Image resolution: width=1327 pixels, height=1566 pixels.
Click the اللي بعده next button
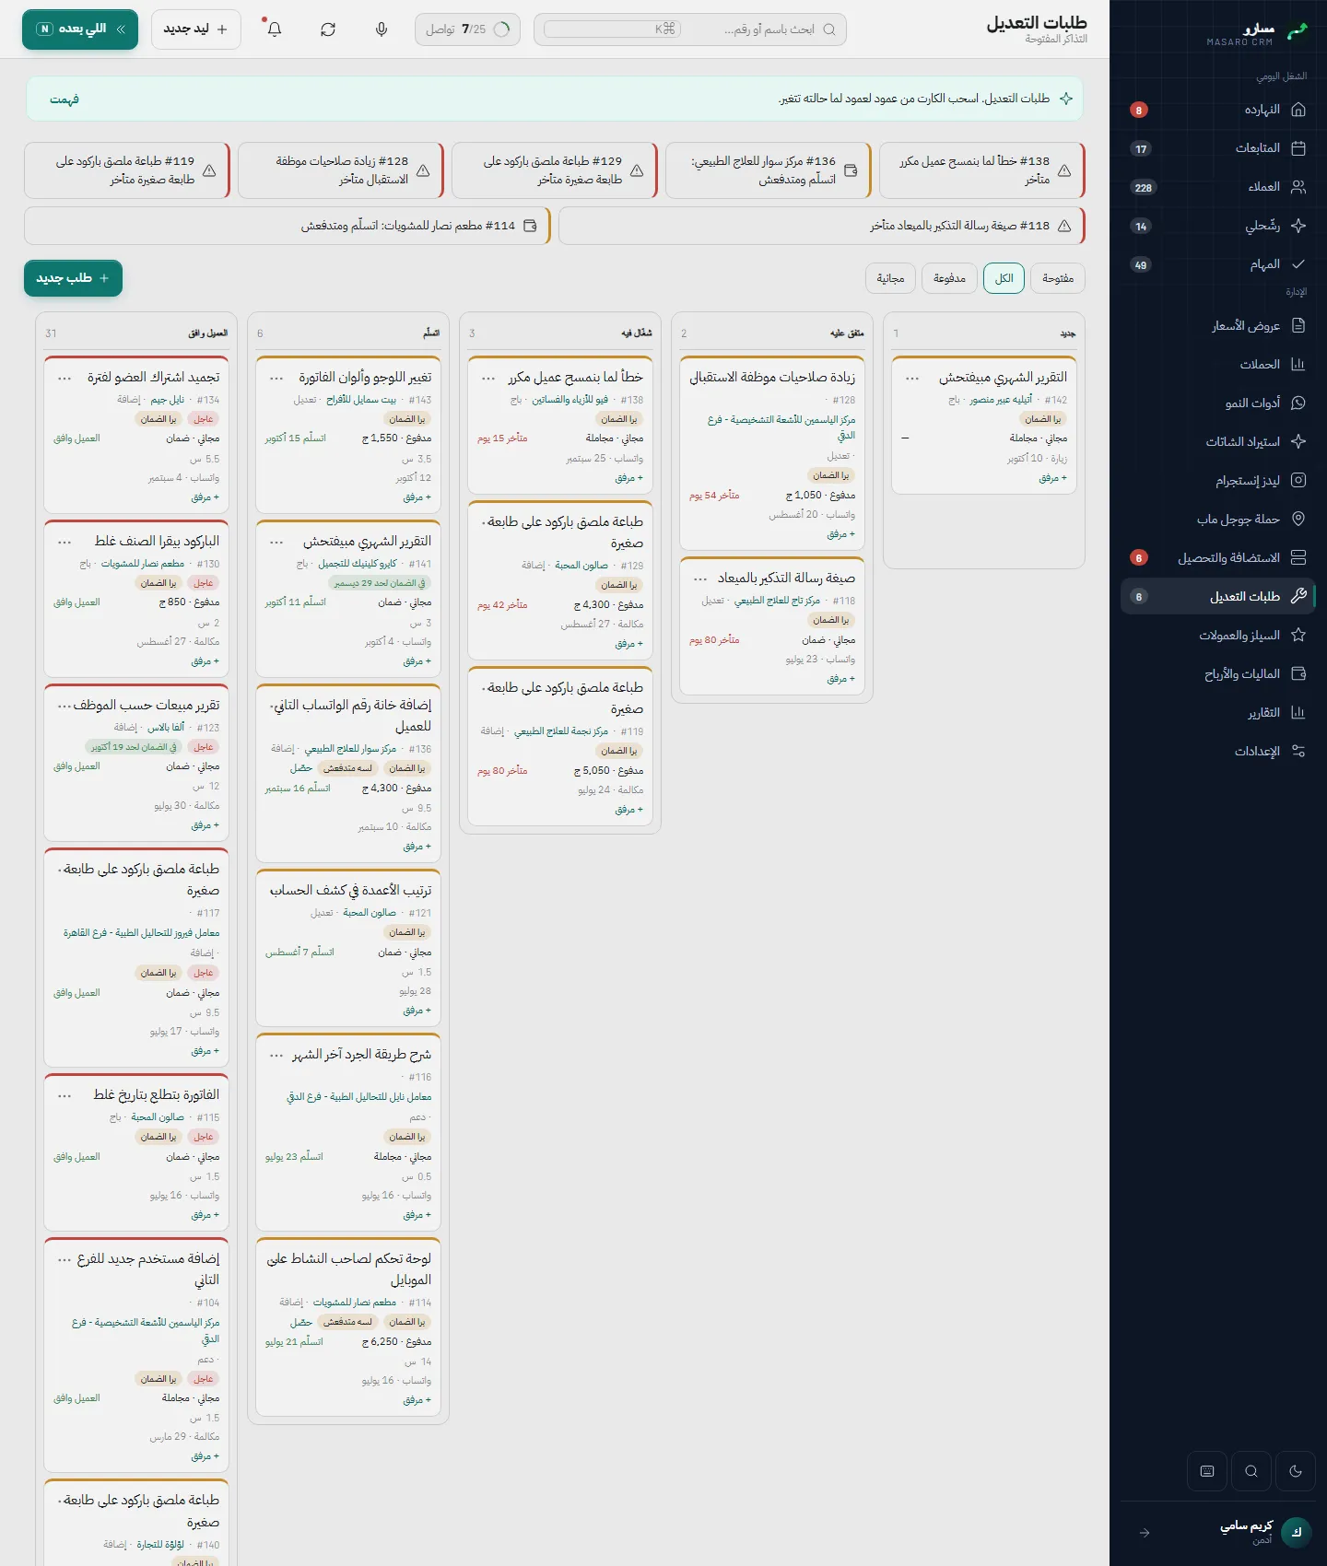[x=80, y=29]
